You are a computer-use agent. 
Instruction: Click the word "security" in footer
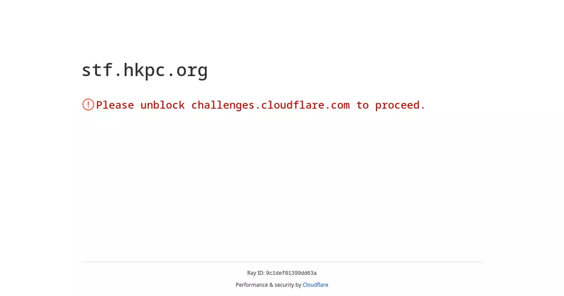tap(283, 285)
